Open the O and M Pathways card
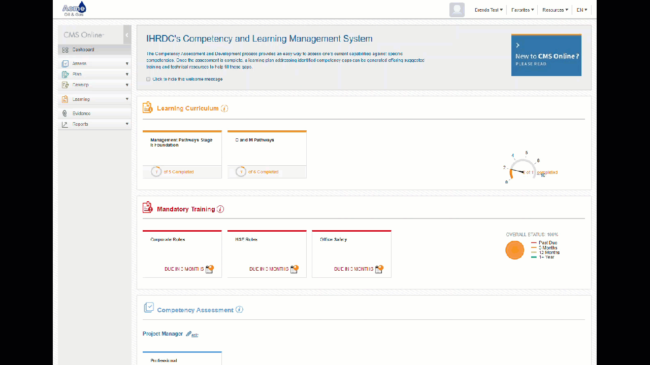 267,154
